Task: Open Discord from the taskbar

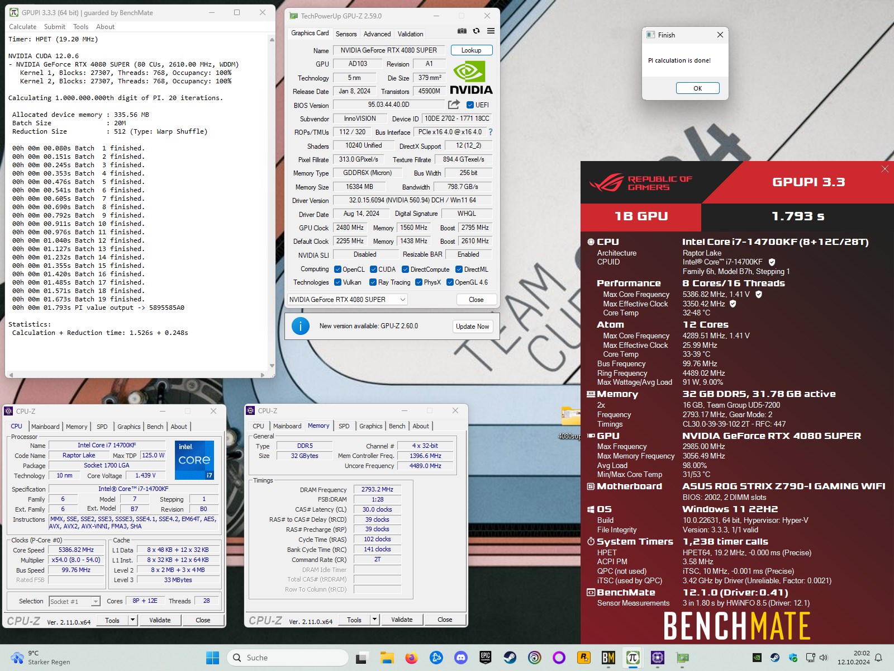Action: pos(461,658)
